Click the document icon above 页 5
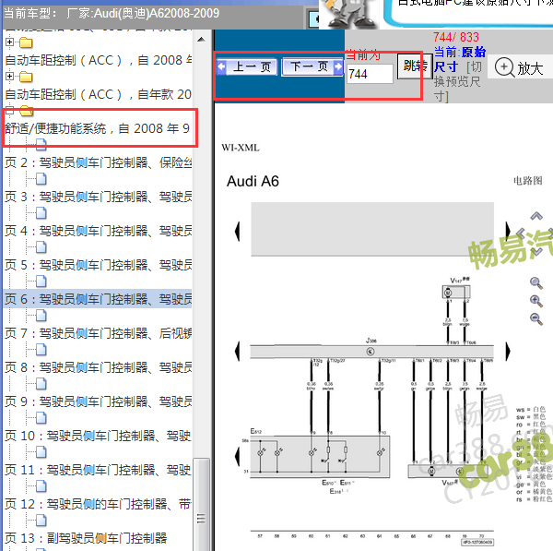 [x=41, y=247]
